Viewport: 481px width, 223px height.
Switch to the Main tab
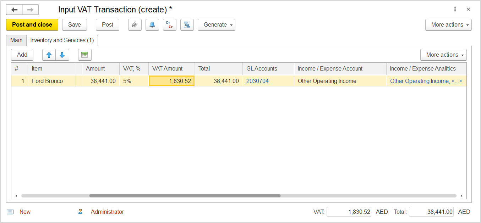[x=16, y=40]
